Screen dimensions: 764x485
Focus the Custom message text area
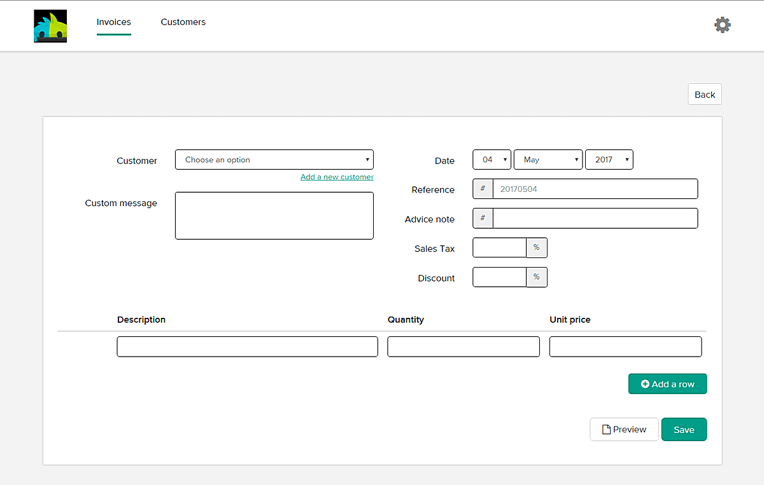274,215
